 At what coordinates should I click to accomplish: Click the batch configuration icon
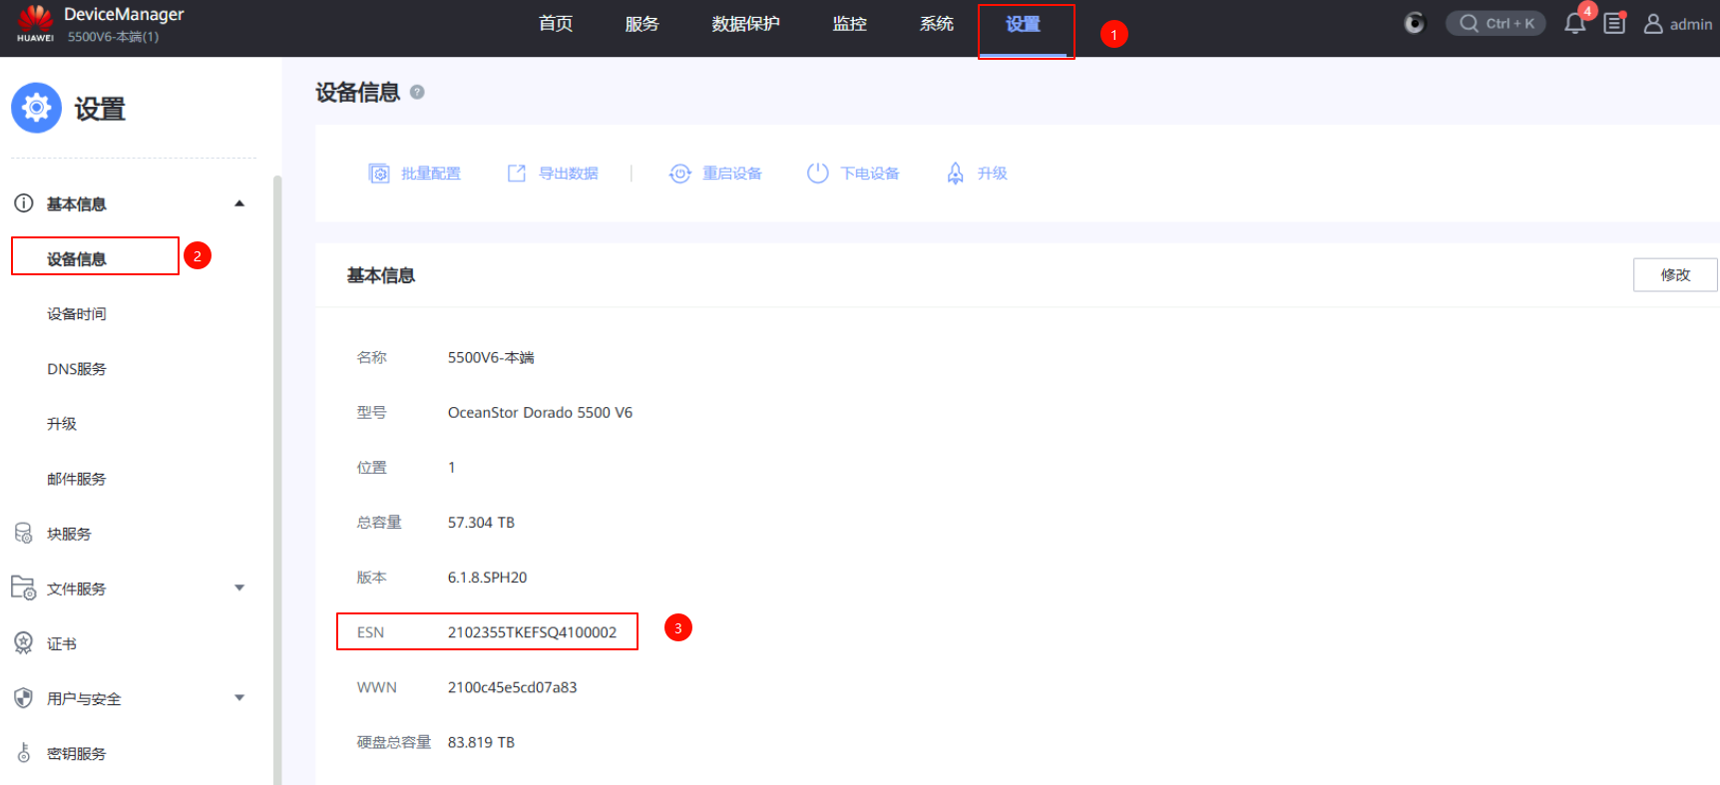coord(379,174)
